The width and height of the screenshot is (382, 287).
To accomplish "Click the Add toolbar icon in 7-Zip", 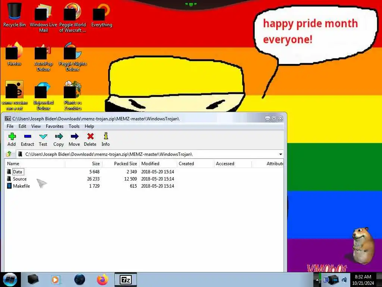I will pyautogui.click(x=12, y=140).
